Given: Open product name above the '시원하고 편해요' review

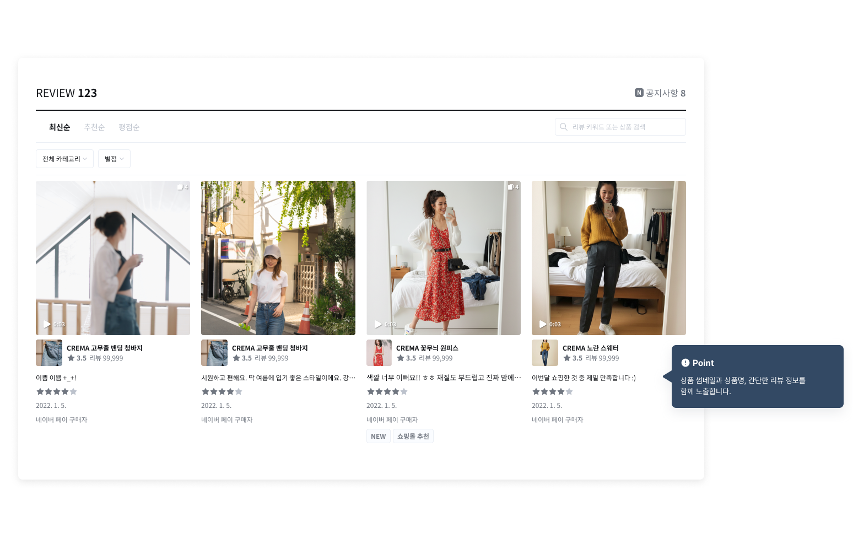Looking at the screenshot, I should (270, 348).
